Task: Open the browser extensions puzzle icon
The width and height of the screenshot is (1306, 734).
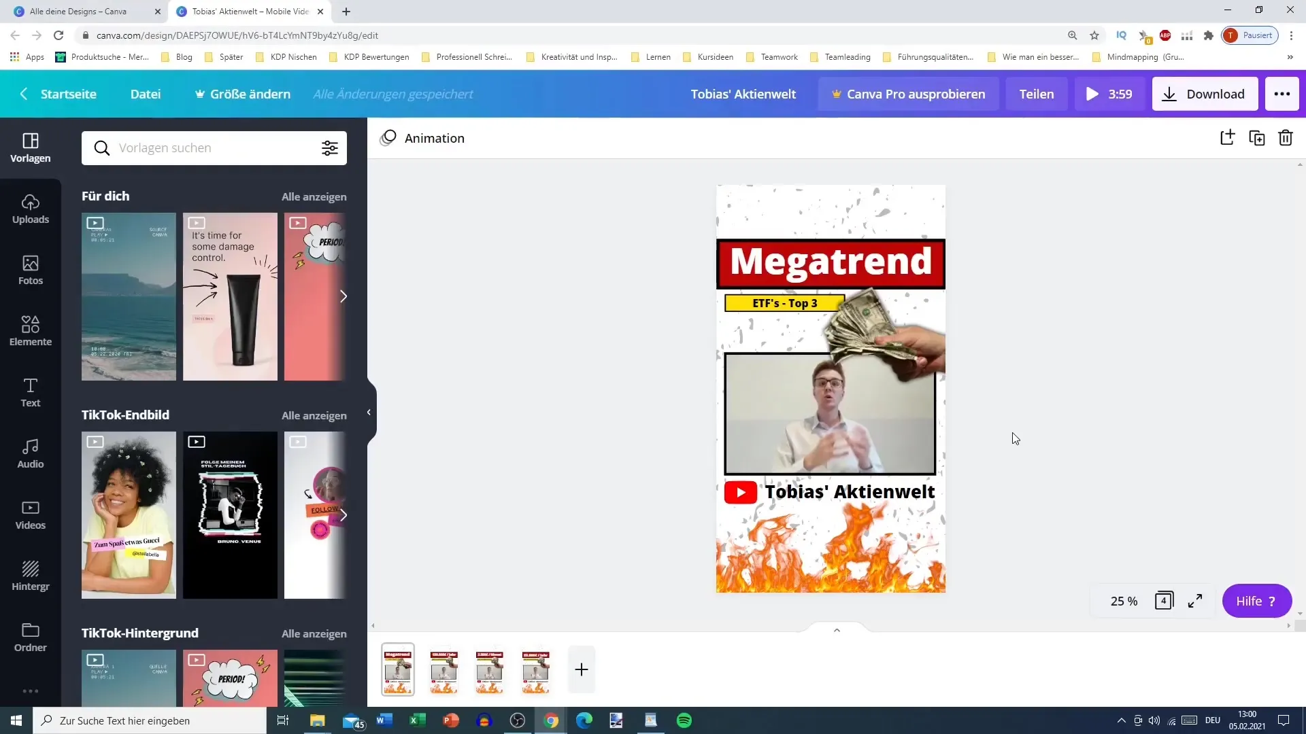Action: pyautogui.click(x=1208, y=35)
